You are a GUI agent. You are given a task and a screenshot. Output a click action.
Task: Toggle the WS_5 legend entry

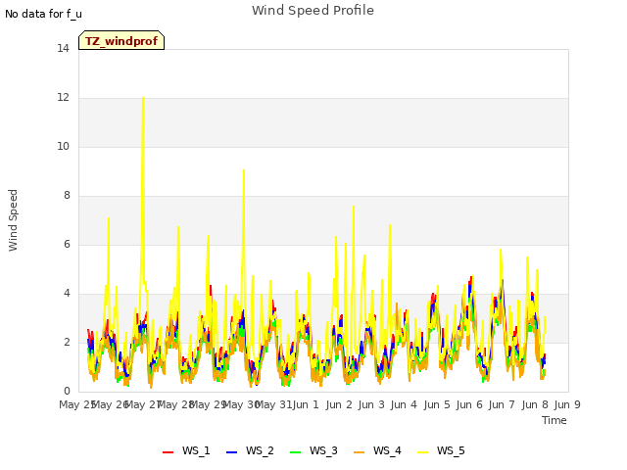coord(441,450)
